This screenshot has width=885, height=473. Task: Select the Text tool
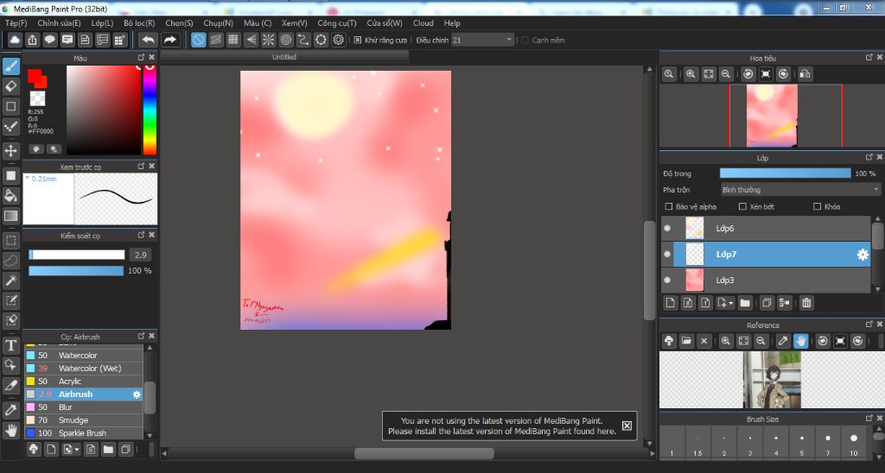[10, 345]
